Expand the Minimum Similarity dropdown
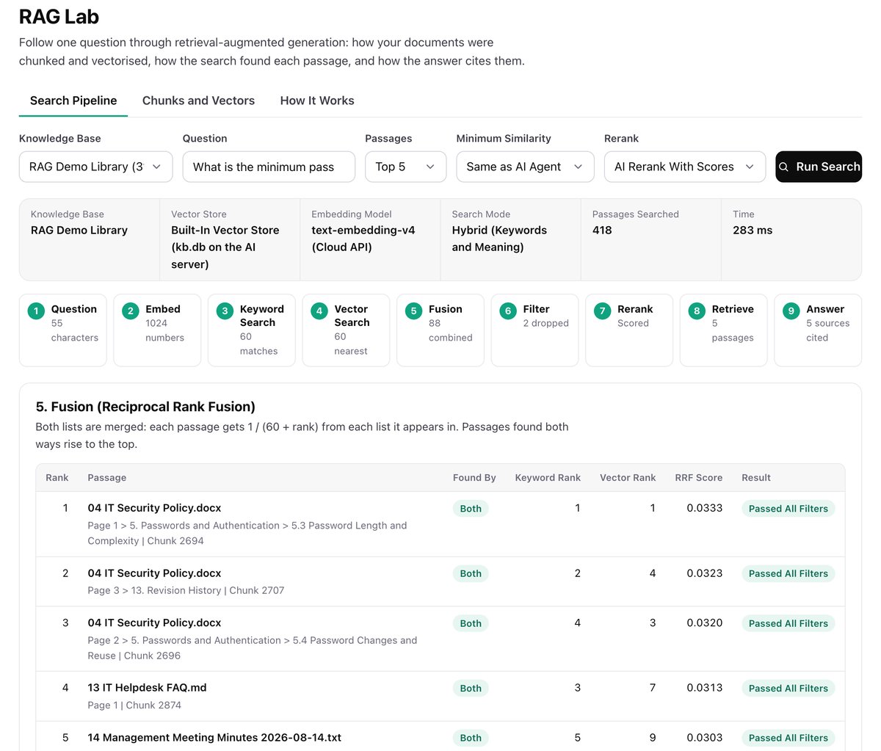The image size is (881, 751). pyautogui.click(x=525, y=167)
